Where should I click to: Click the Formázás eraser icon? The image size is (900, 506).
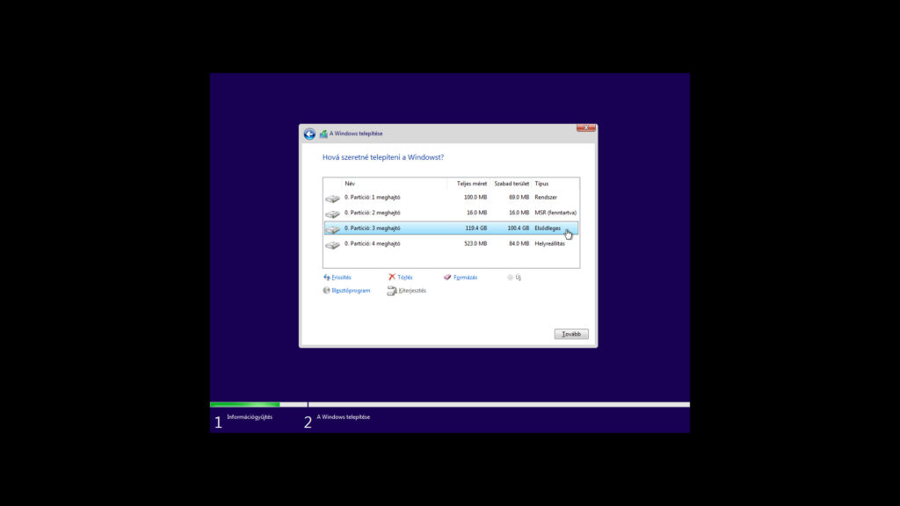point(447,277)
